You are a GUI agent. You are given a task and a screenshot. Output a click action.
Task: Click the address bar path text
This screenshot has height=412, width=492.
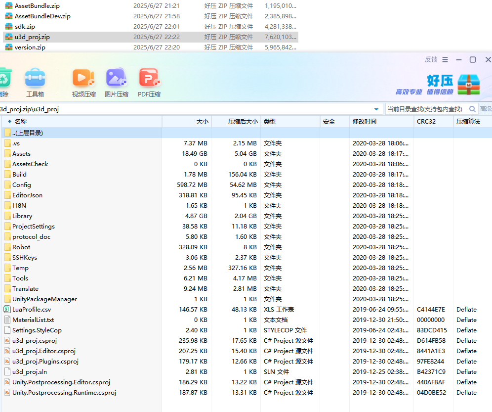(30, 109)
